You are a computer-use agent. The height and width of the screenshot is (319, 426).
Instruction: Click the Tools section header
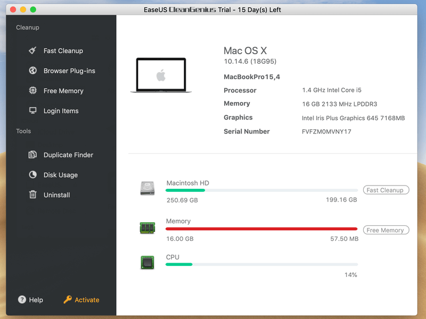23,131
